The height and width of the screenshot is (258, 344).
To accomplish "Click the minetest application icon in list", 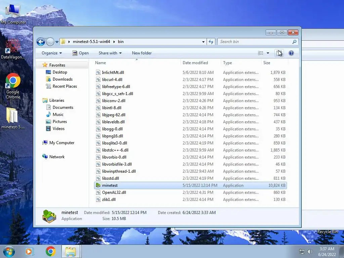I will click(98, 185).
